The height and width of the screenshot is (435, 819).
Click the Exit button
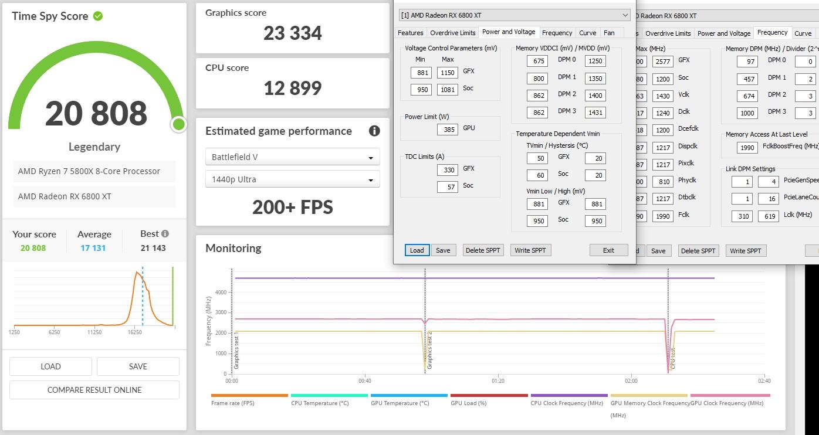608,250
